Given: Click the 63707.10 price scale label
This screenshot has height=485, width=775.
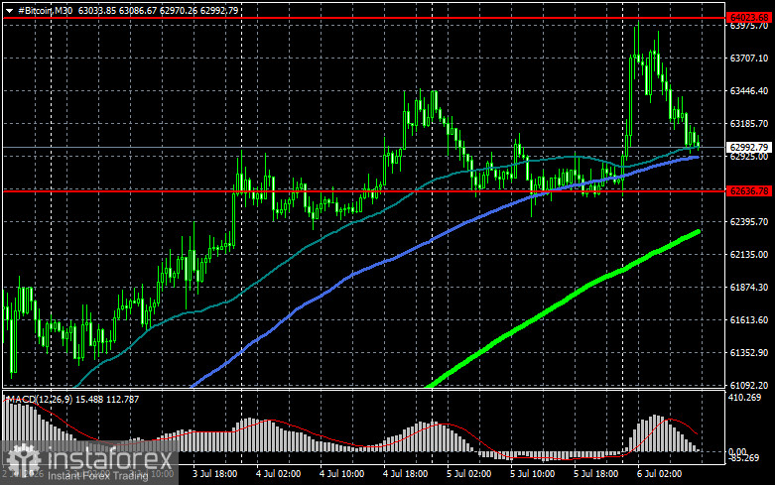Looking at the screenshot, I should click(749, 59).
